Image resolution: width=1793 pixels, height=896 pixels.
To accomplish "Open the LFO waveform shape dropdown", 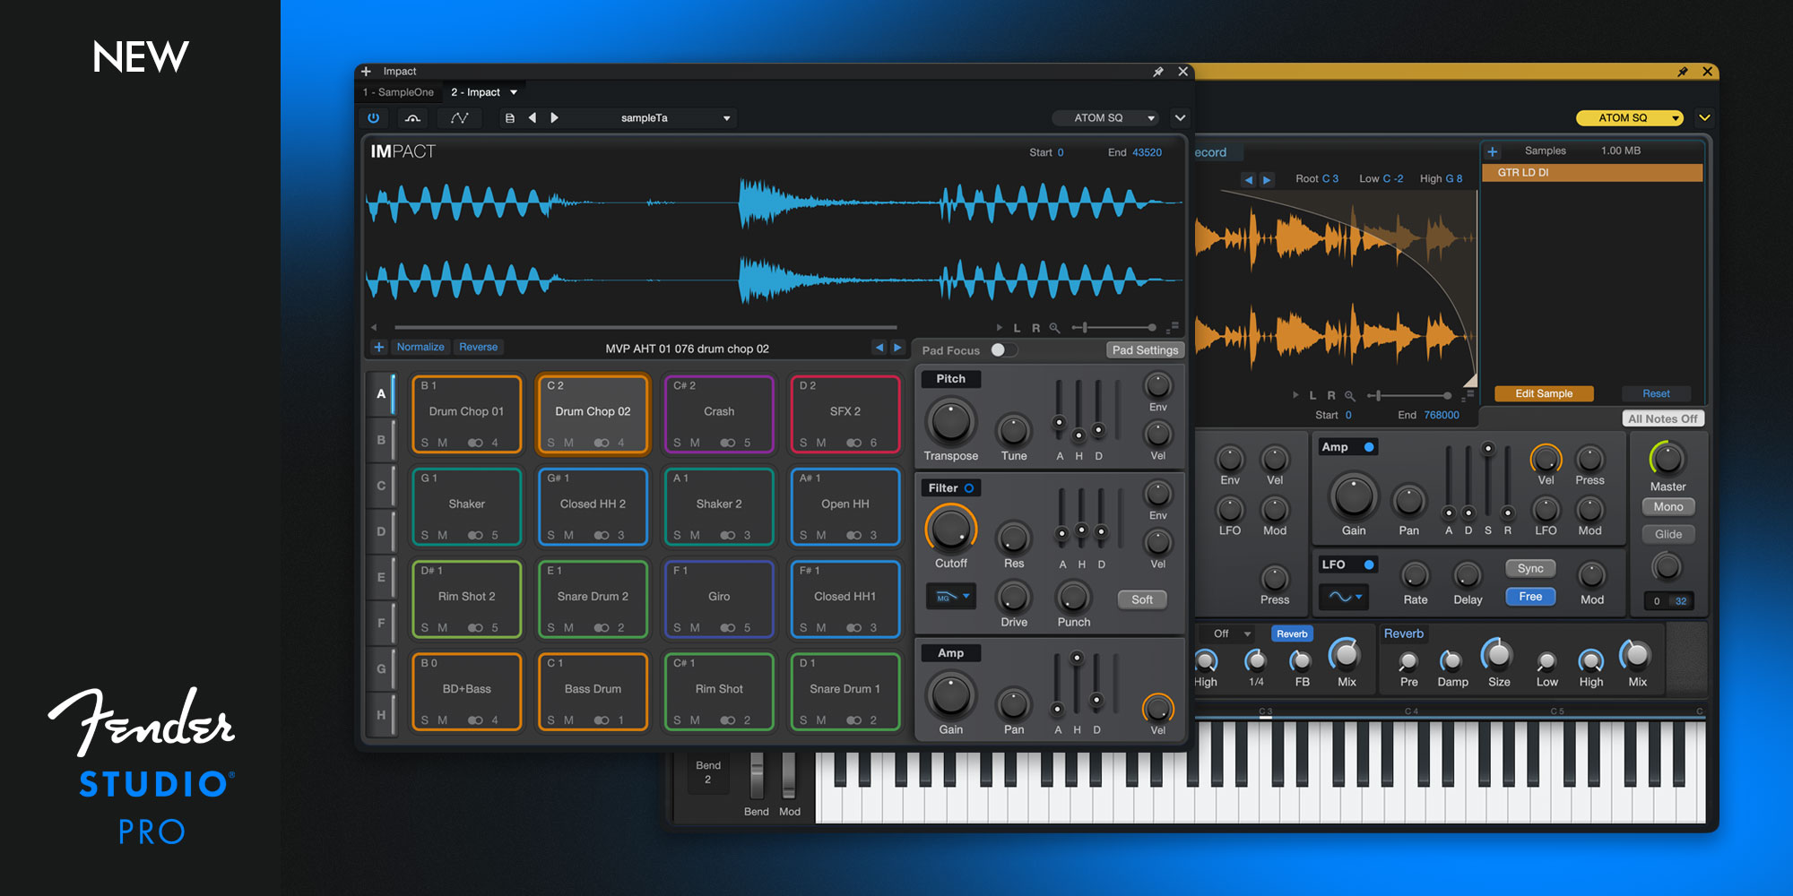I will pyautogui.click(x=1344, y=597).
